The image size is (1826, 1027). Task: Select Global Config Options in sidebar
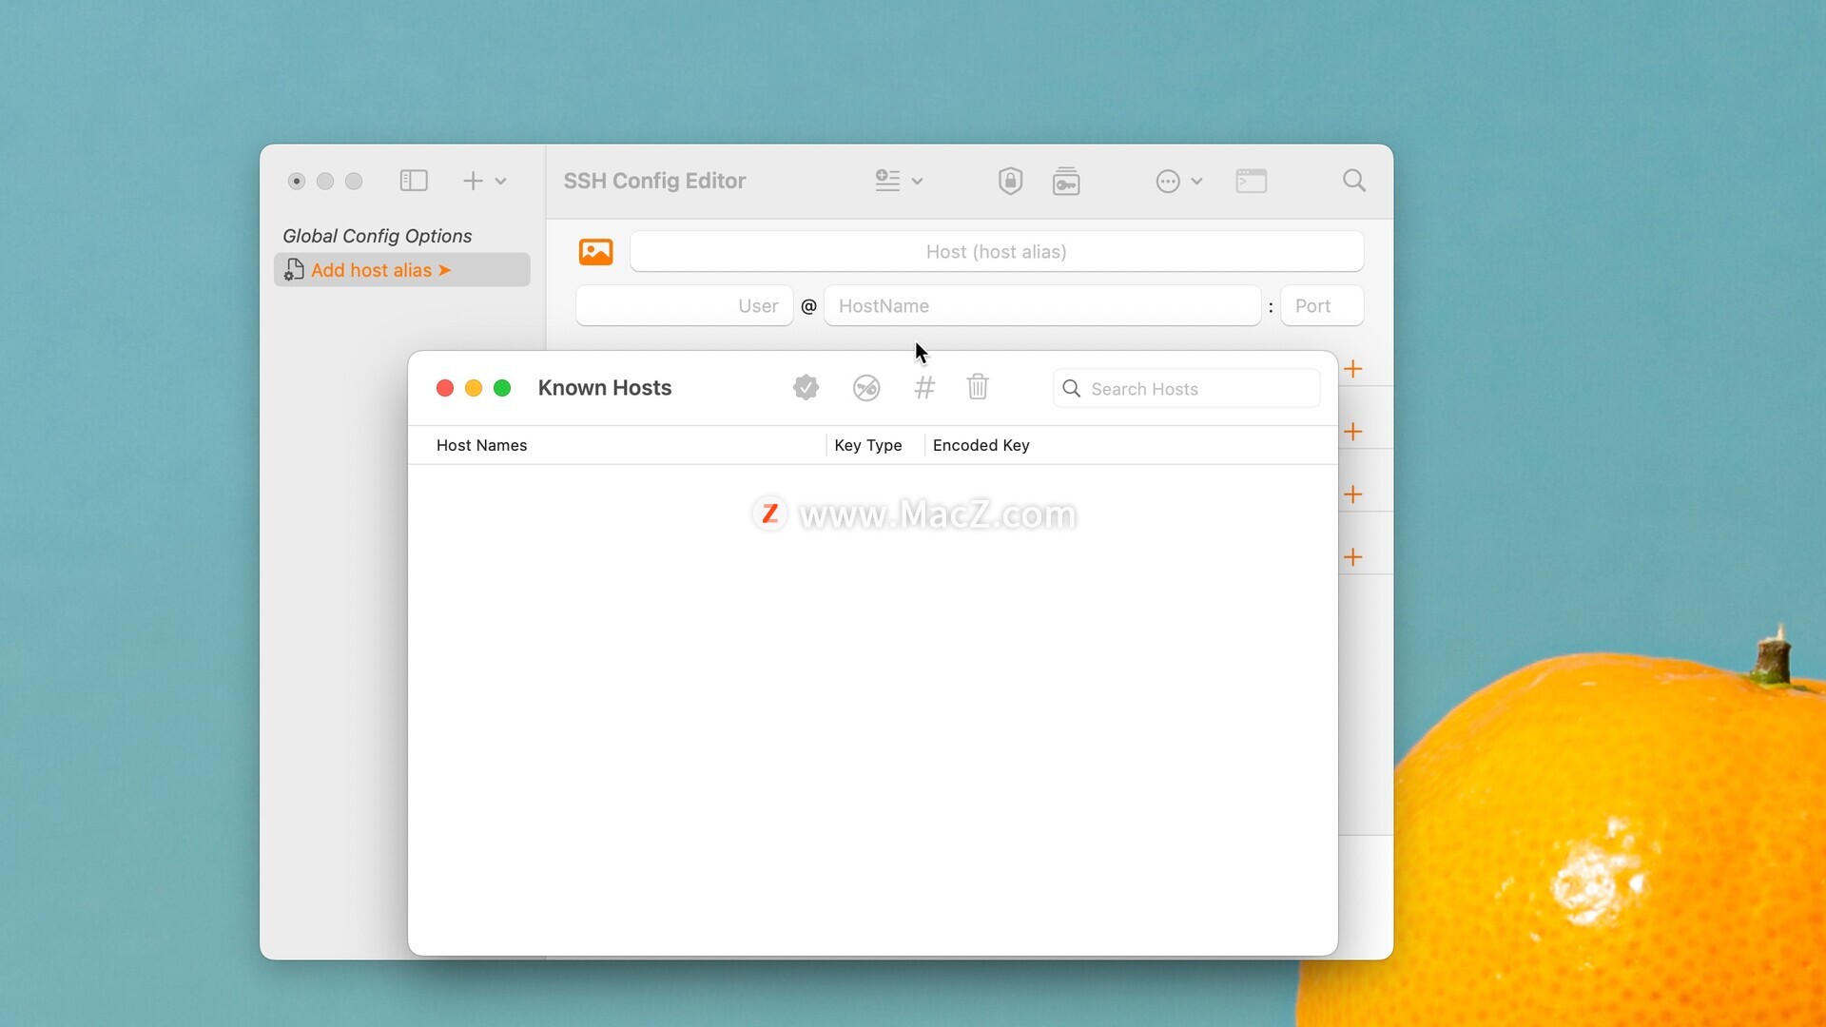pos(377,236)
